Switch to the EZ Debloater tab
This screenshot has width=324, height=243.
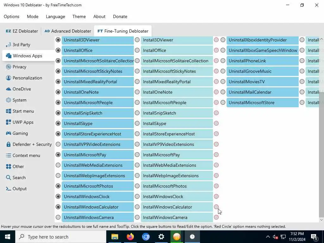point(22,31)
